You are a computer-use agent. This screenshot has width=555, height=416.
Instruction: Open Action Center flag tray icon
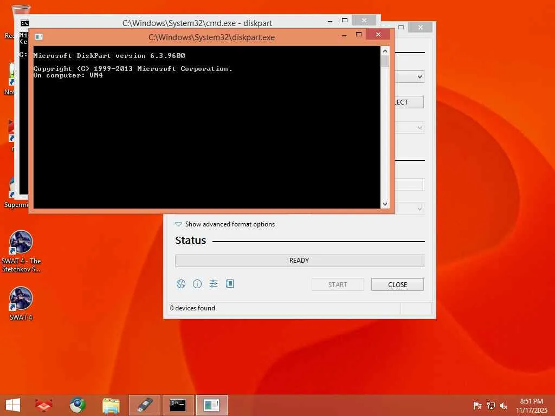click(x=477, y=405)
